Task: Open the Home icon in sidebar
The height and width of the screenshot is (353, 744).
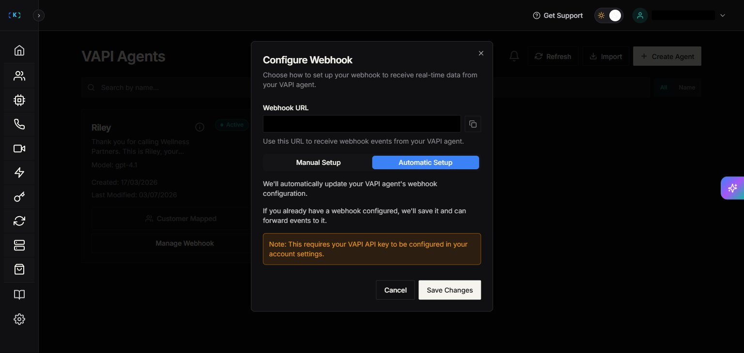Action: [x=19, y=51]
